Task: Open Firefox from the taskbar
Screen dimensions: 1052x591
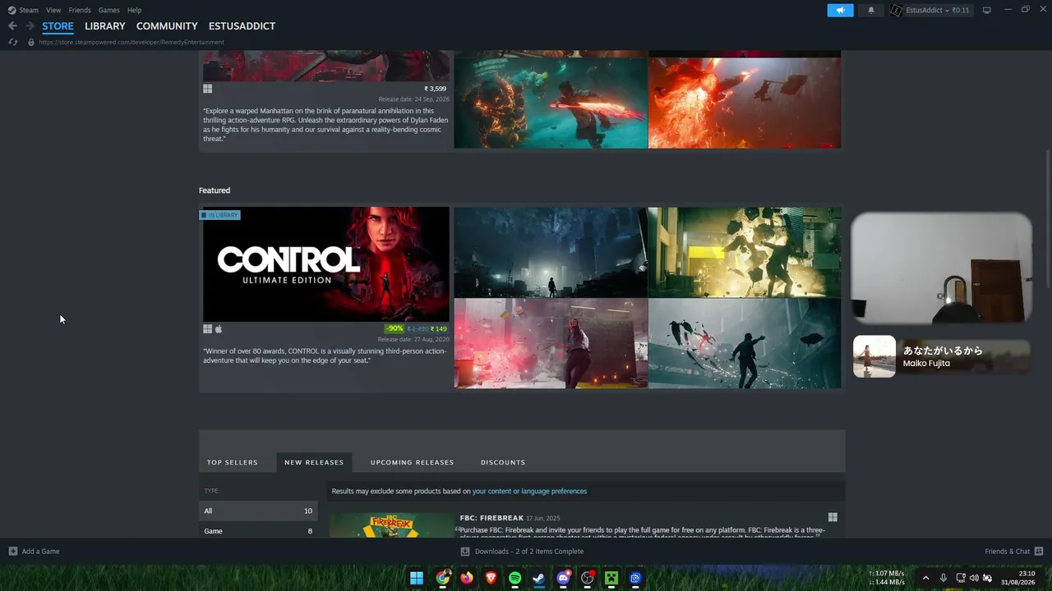Action: 467,578
